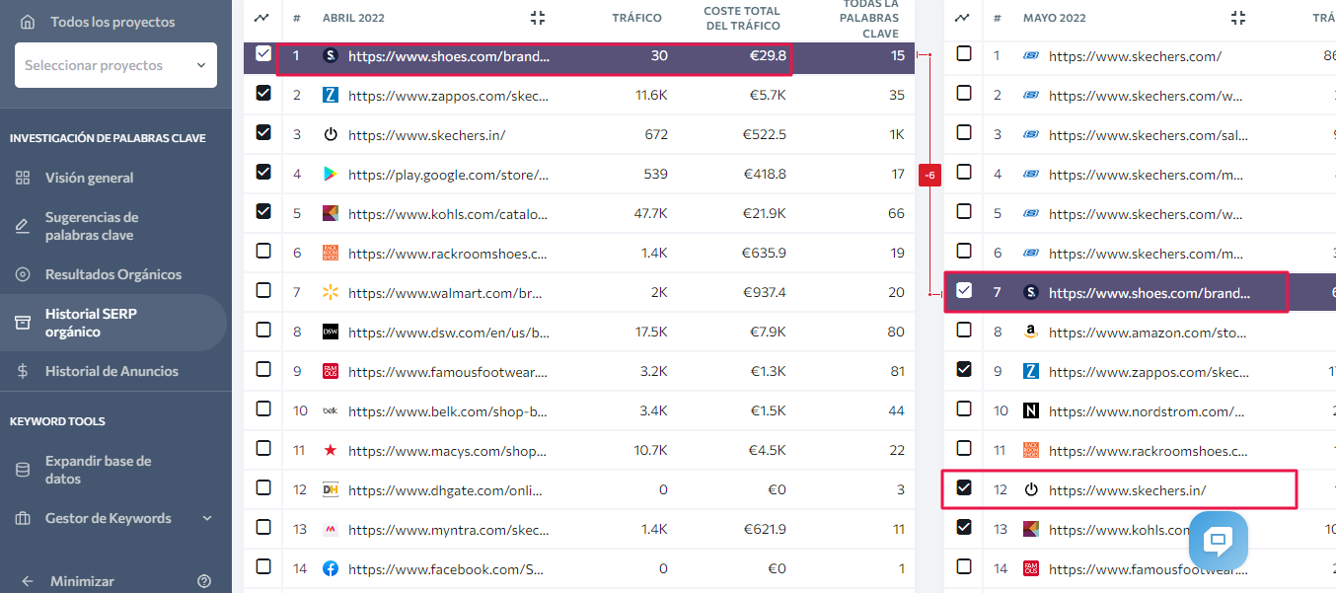Expand Gestor de Keywords chevron
1336x593 pixels.
(207, 518)
